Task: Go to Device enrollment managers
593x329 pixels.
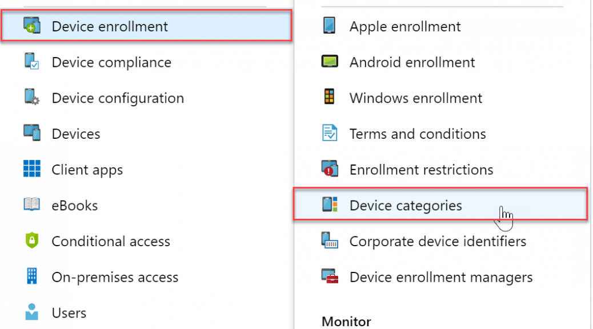Action: (x=441, y=277)
